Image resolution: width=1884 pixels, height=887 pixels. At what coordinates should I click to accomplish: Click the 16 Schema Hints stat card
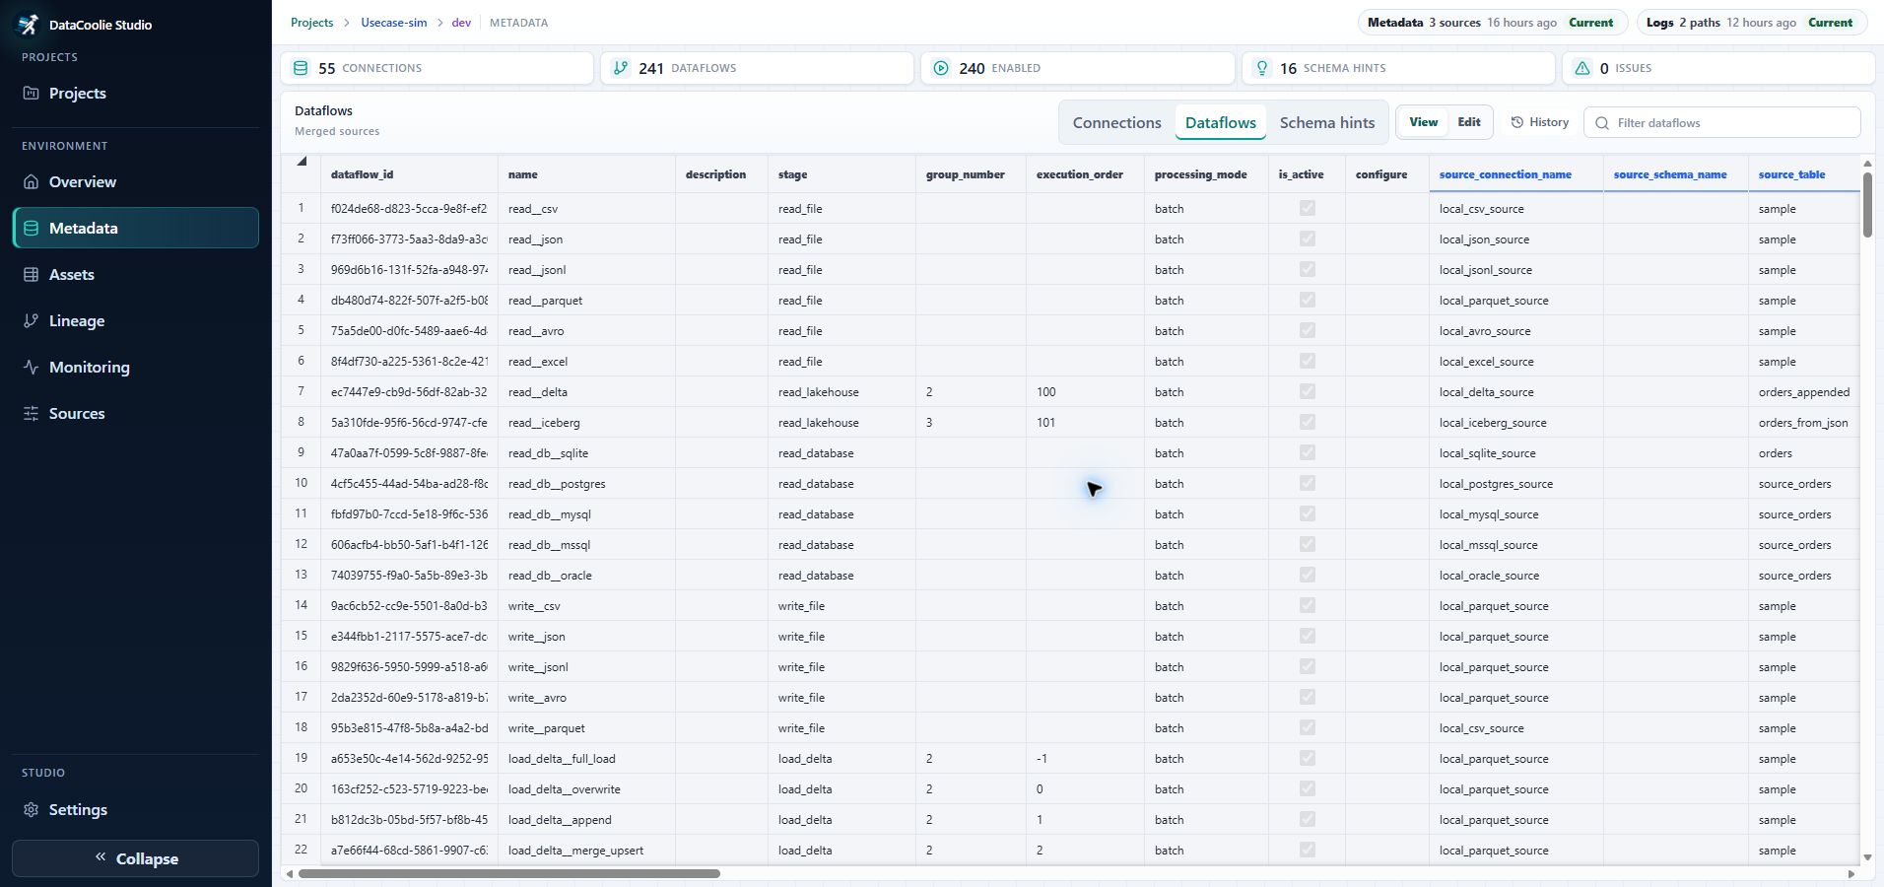[1397, 68]
